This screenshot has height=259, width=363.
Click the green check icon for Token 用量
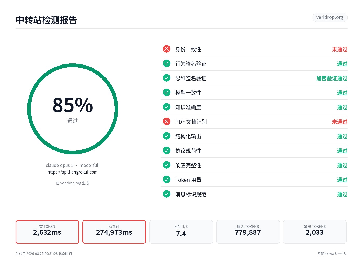click(x=166, y=179)
